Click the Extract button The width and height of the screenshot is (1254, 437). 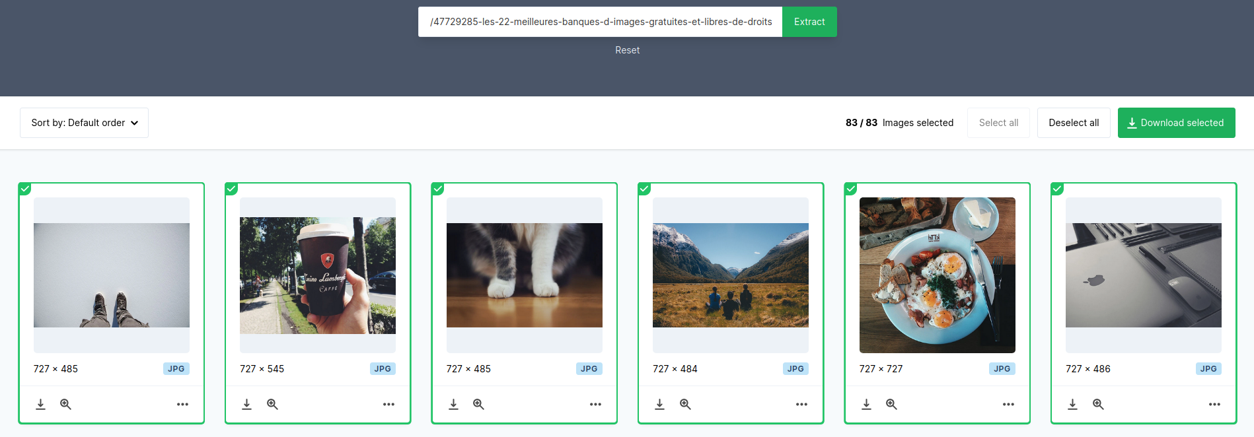pos(809,22)
